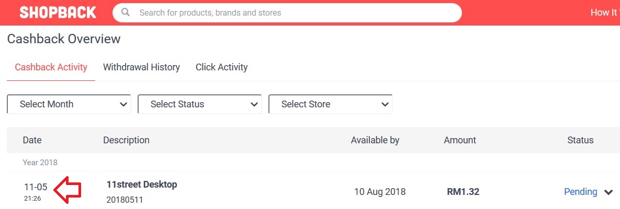620x209 pixels.
Task: Click the RM1.32 cashback amount
Action: click(463, 192)
